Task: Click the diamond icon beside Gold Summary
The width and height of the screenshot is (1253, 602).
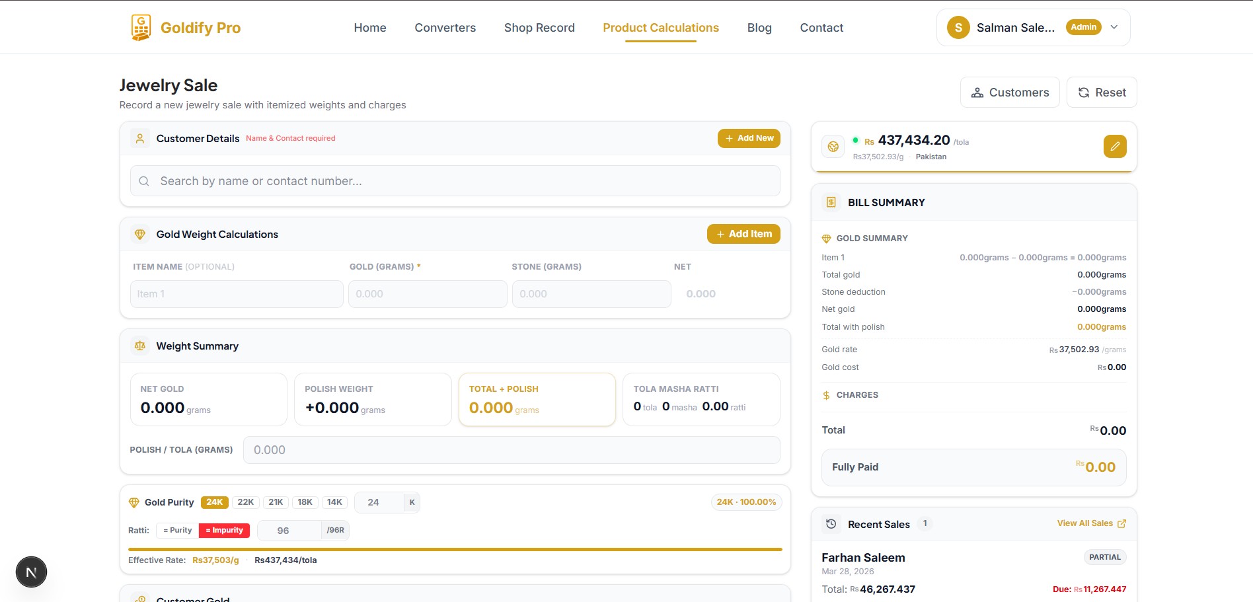Action: click(x=826, y=239)
